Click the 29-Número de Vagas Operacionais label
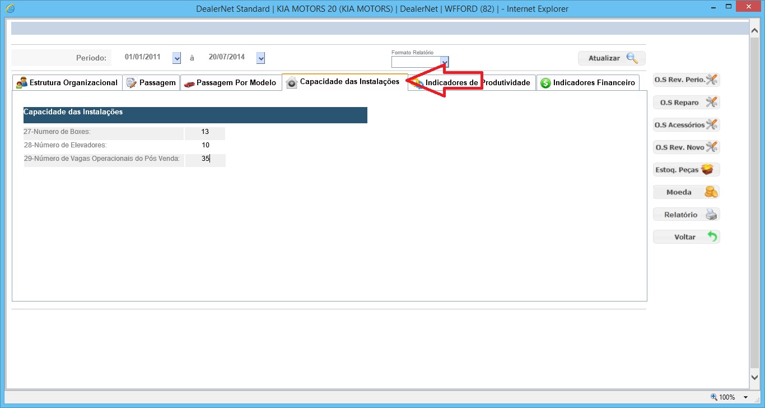Viewport: 765px width, 408px height. [101, 159]
